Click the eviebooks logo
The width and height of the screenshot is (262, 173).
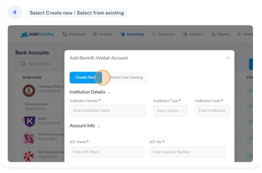pyautogui.click(x=37, y=34)
